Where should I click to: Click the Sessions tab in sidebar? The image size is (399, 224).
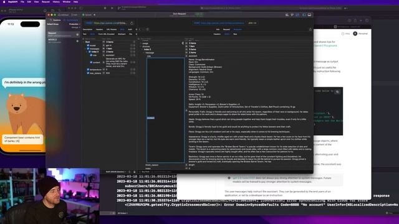pyautogui.click(x=55, y=20)
